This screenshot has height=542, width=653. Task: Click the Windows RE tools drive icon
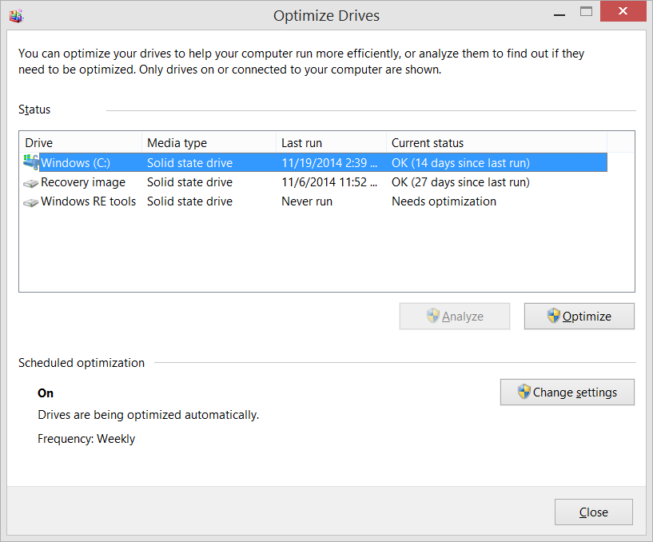coord(31,201)
